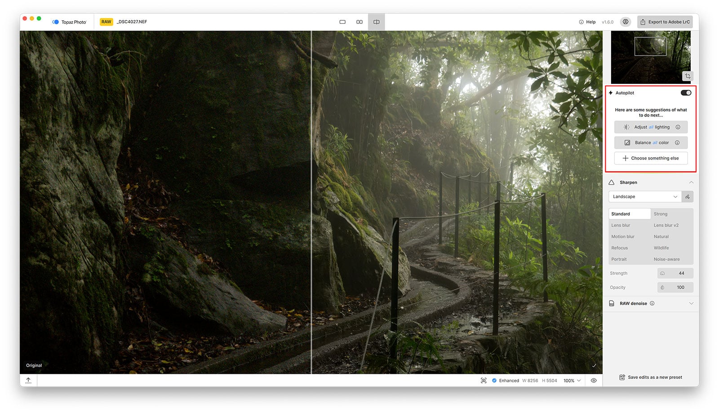Select the Lens blur model
Viewport: 719px width, 413px height.
pos(621,225)
